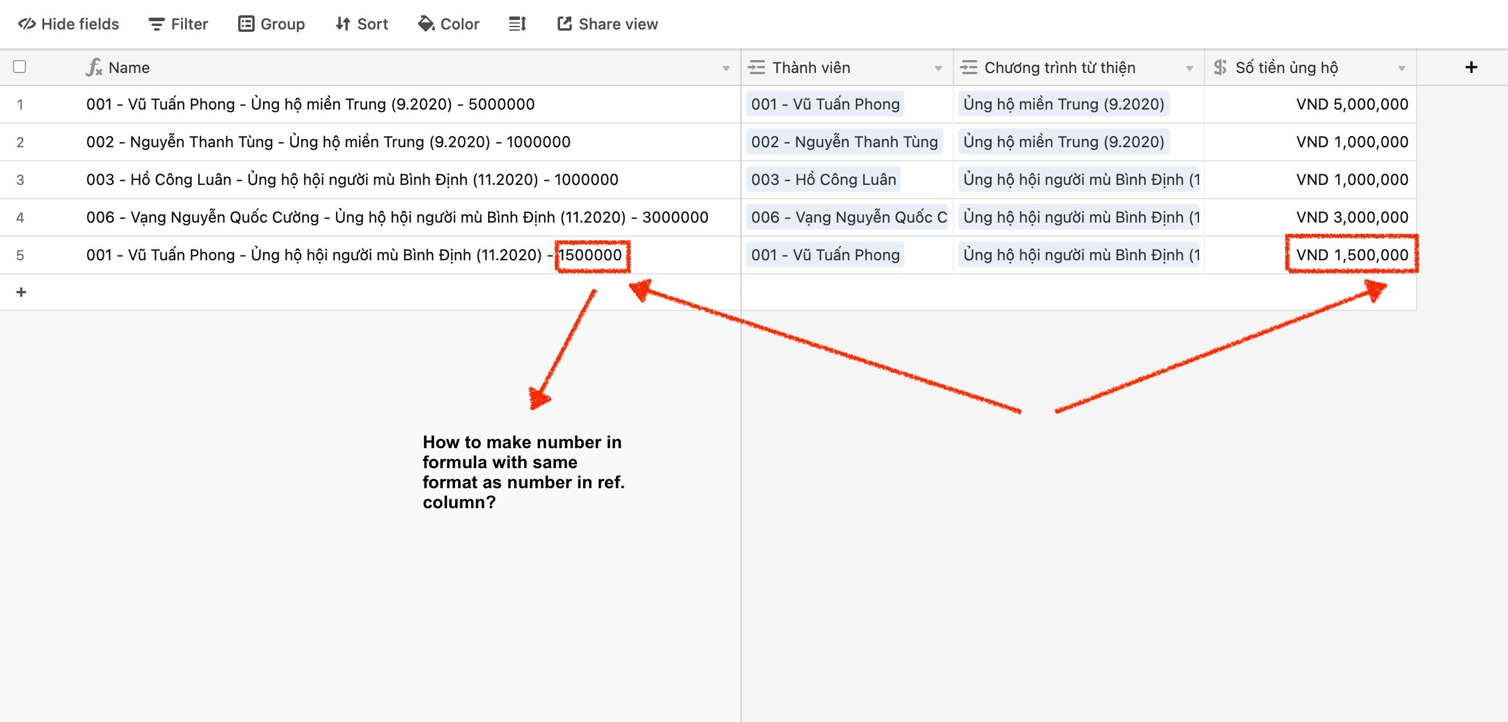
Task: Open the Filter options
Action: coord(178,24)
